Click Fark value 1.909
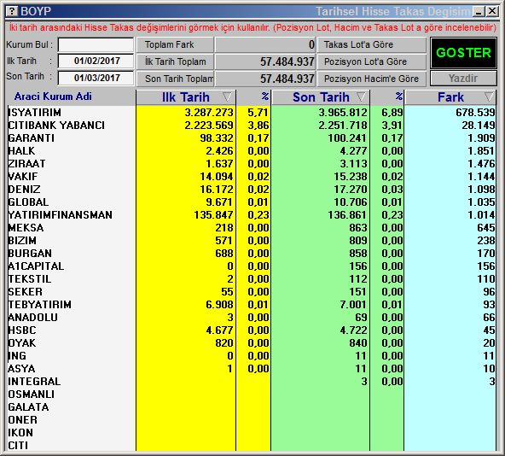505x456 pixels. [x=481, y=138]
